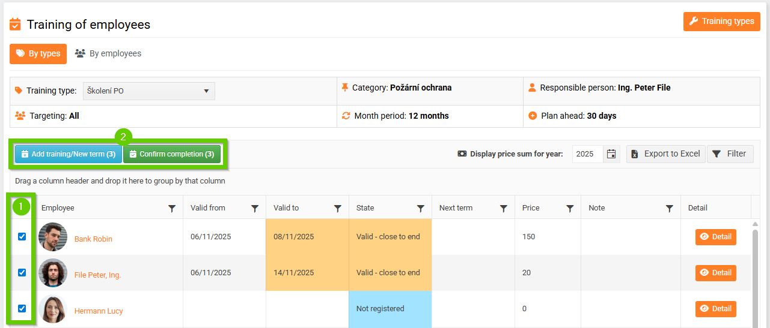Click the Valid to column filter icon
Image resolution: width=770 pixels, height=328 pixels.
[338, 208]
